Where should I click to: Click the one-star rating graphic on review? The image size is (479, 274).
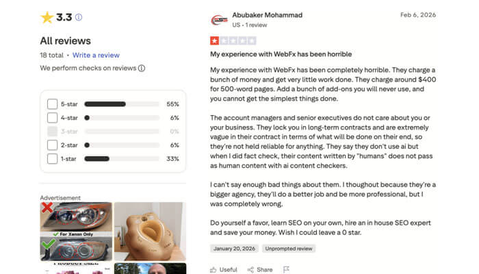click(x=233, y=41)
